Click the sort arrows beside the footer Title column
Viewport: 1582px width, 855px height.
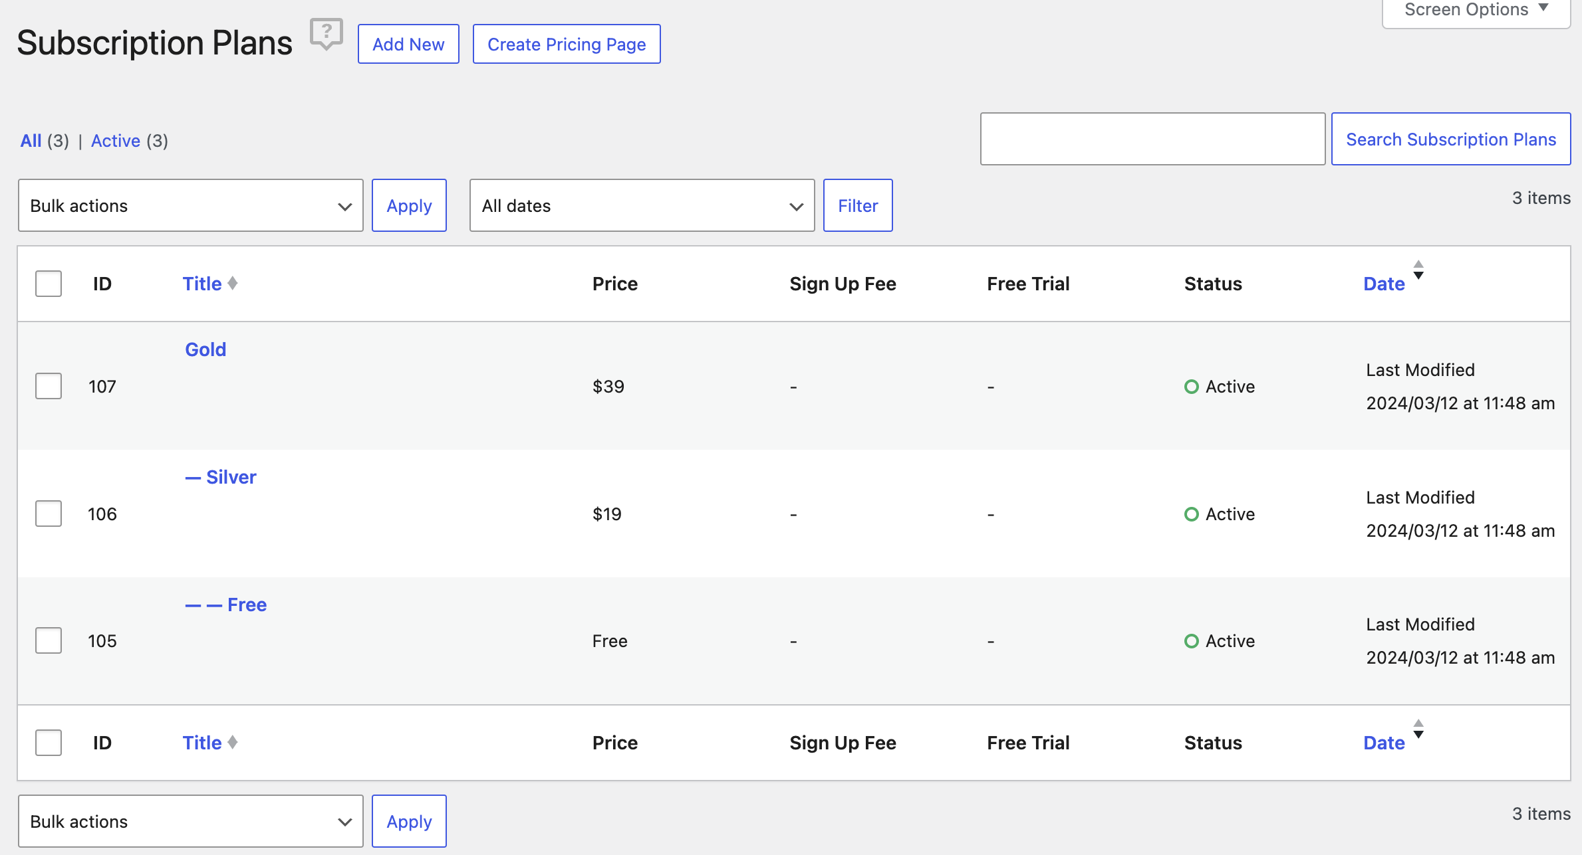(233, 743)
